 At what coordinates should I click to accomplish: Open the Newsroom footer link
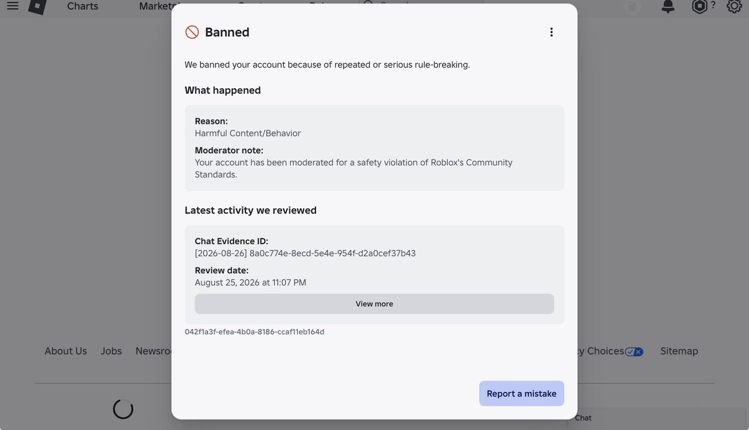pyautogui.click(x=153, y=351)
